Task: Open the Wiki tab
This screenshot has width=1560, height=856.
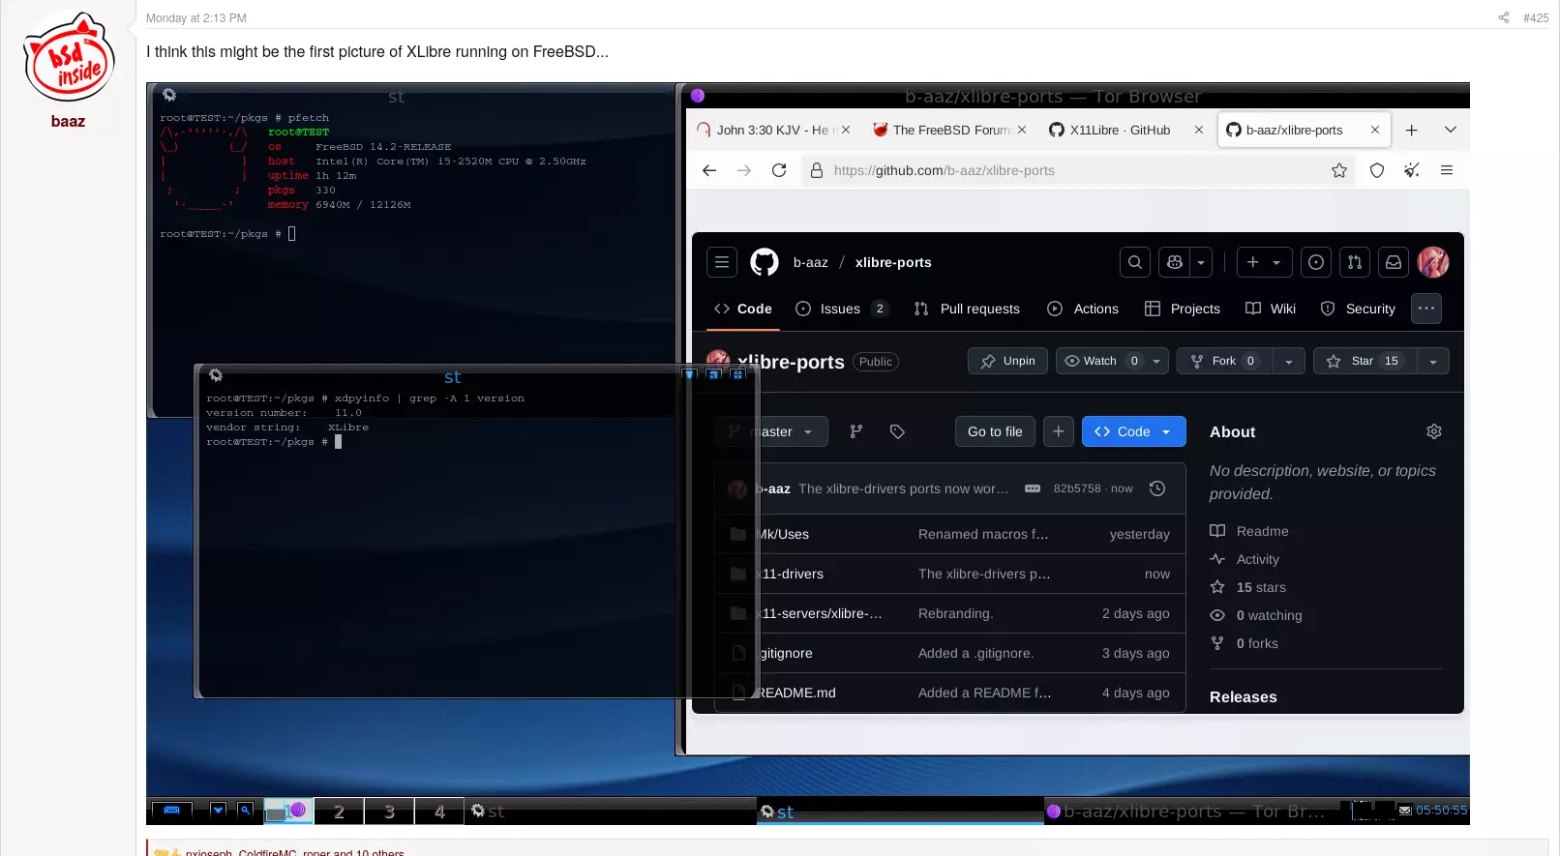Action: pos(1271,309)
